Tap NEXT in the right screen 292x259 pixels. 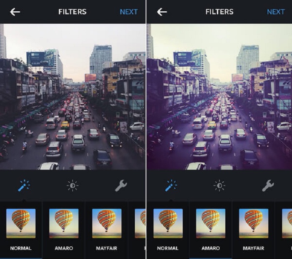276,12
